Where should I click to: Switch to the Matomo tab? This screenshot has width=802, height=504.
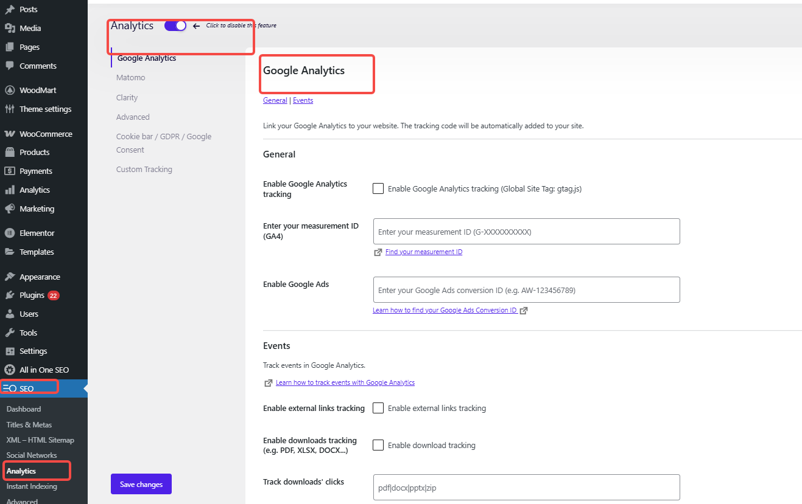pyautogui.click(x=131, y=78)
